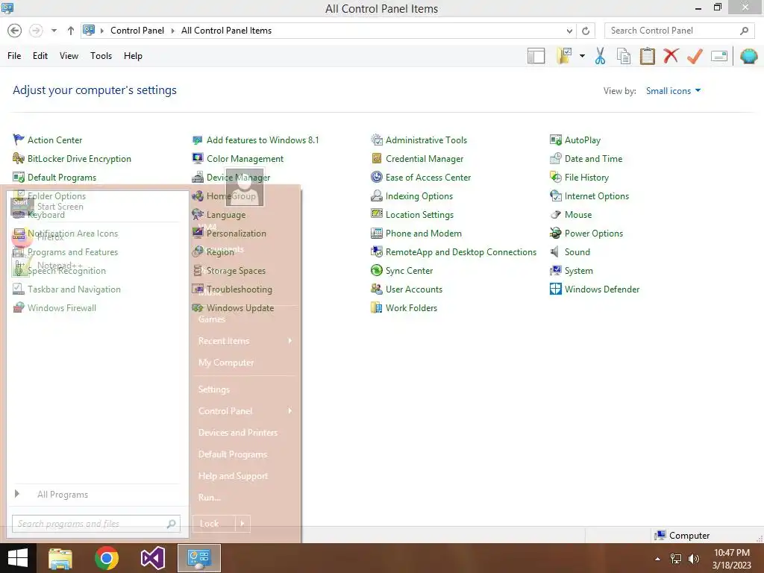Select Run... in the Start menu
Screen dimensions: 764x573
pos(210,498)
